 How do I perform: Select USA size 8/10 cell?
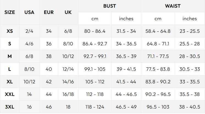pyautogui.click(x=29, y=69)
